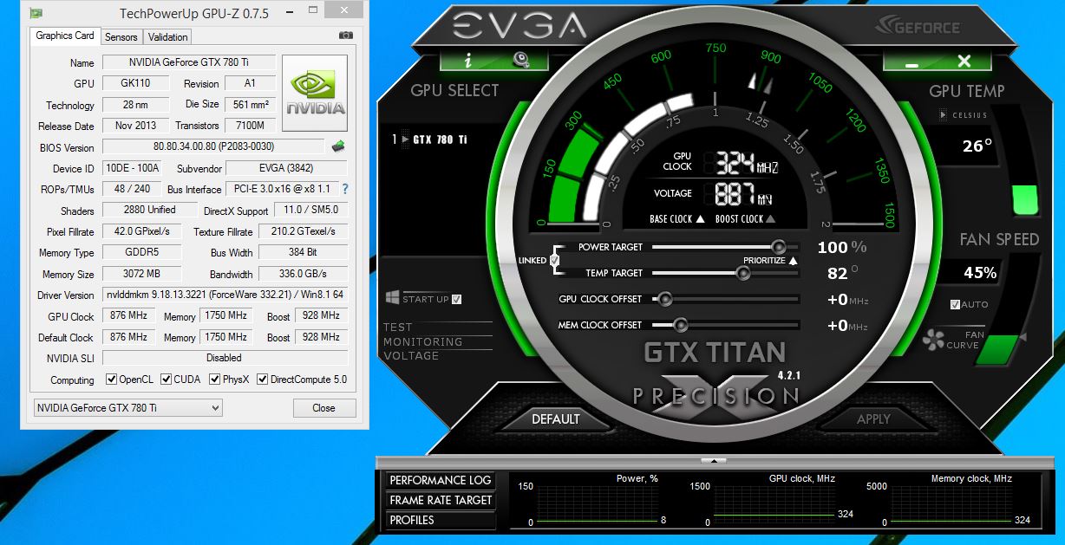Toggle the PhysX checkbox
Image resolution: width=1065 pixels, height=545 pixels.
coord(214,380)
